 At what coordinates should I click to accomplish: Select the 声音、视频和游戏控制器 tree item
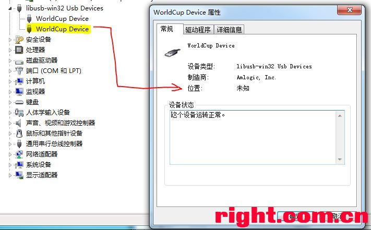(61, 123)
